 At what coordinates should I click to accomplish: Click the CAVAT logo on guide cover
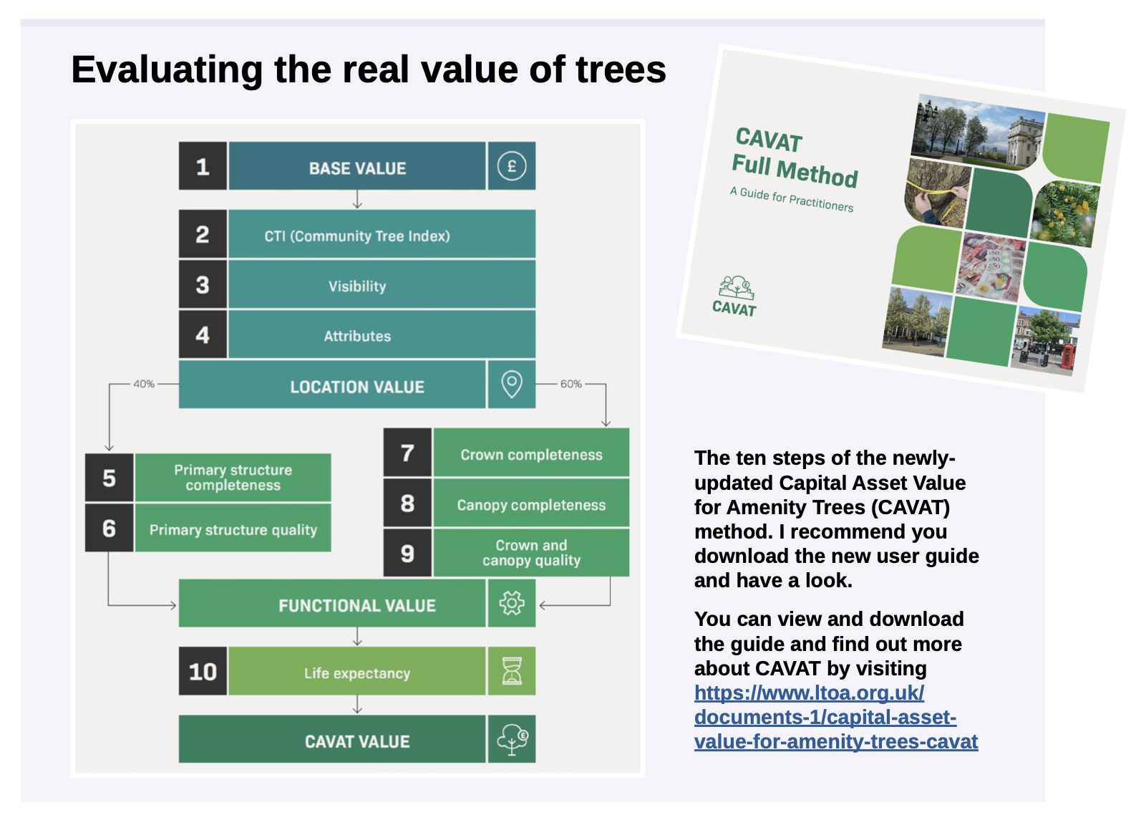coord(735,296)
